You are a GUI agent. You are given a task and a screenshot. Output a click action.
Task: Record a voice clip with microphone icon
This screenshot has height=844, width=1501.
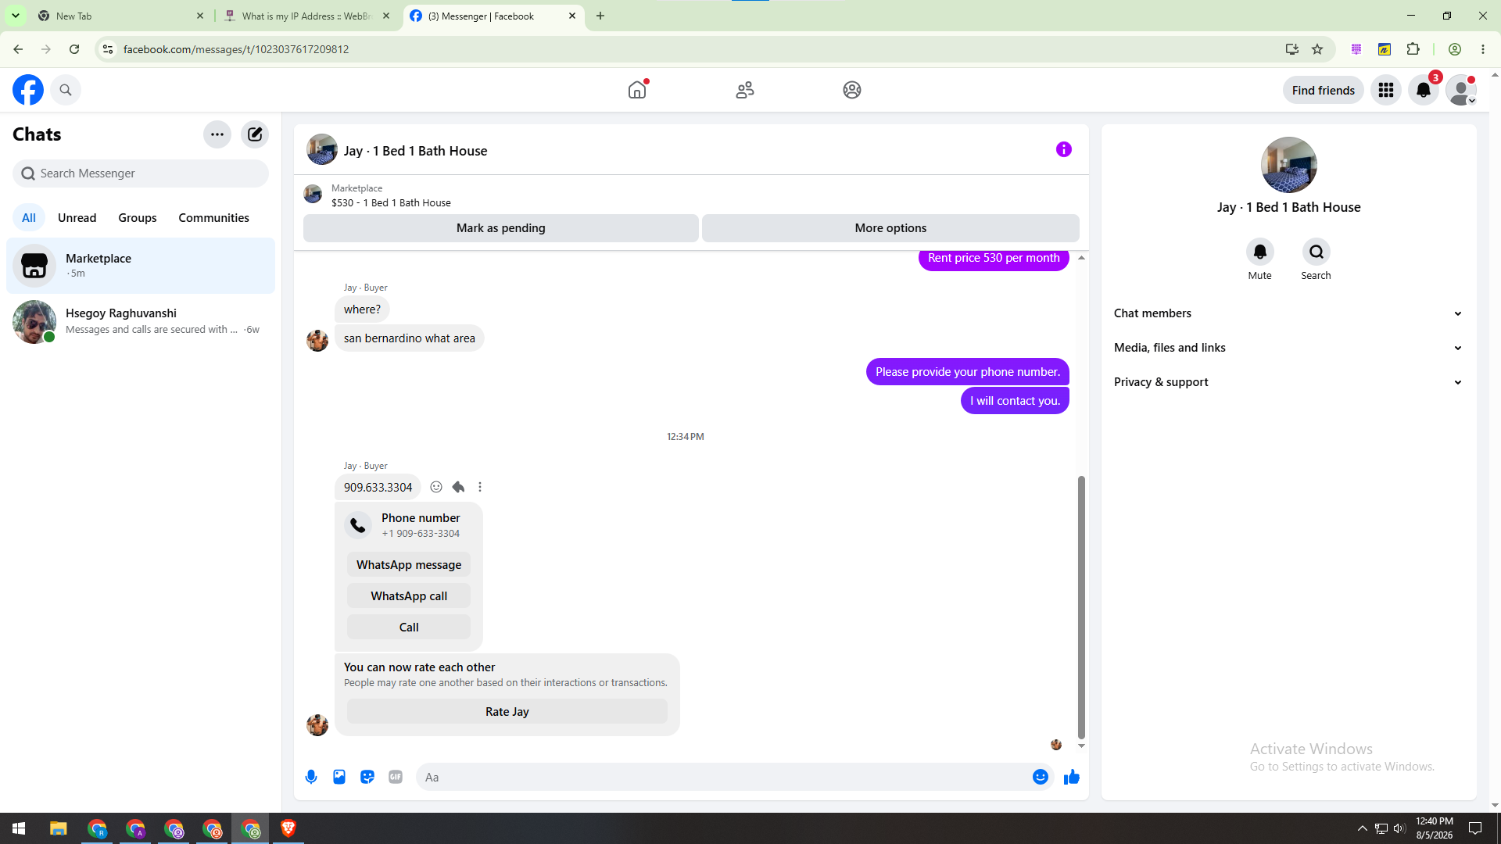tap(311, 777)
